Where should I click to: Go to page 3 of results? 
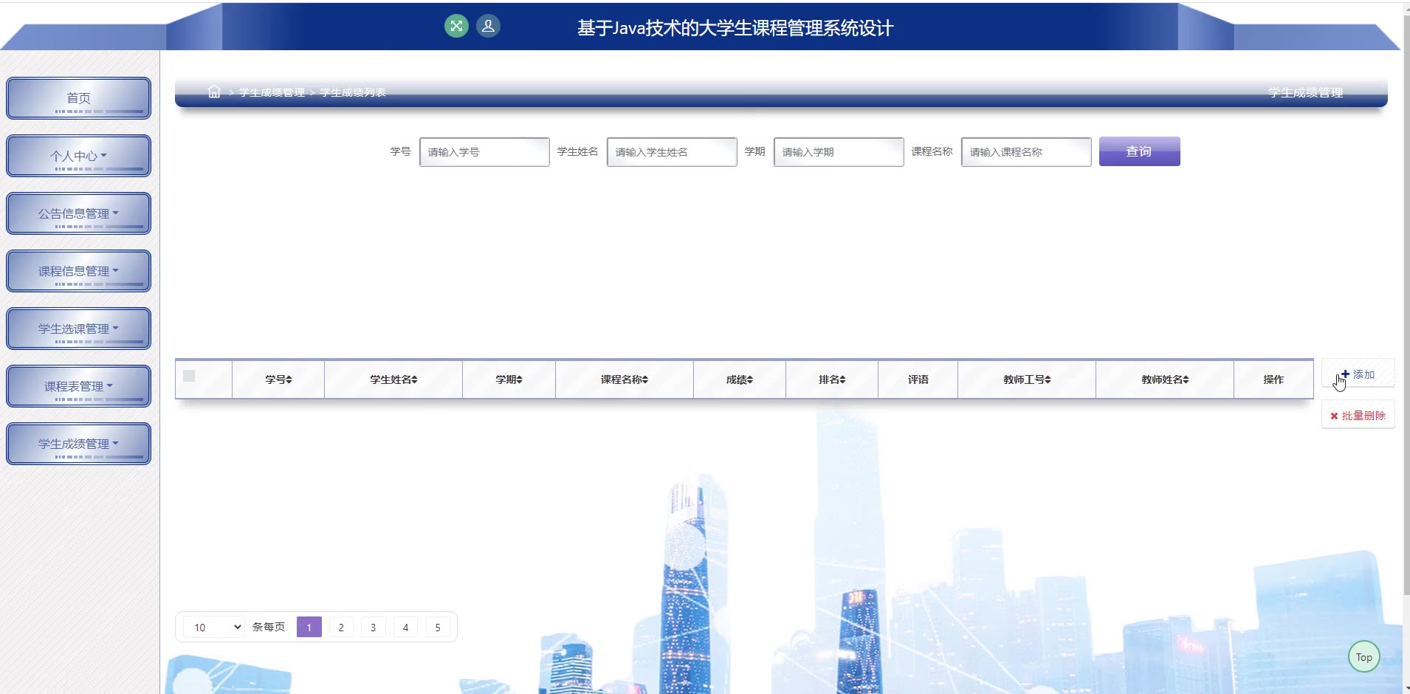[374, 628]
